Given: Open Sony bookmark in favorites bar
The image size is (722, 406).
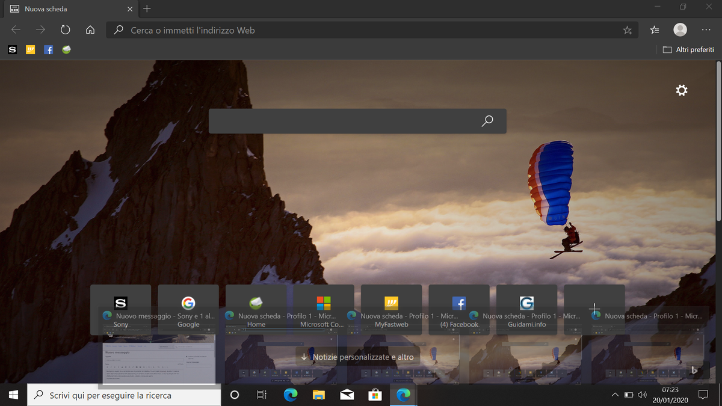Looking at the screenshot, I should 13,50.
